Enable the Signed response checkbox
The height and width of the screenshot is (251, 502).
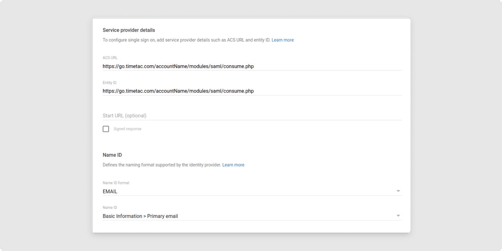[106, 129]
